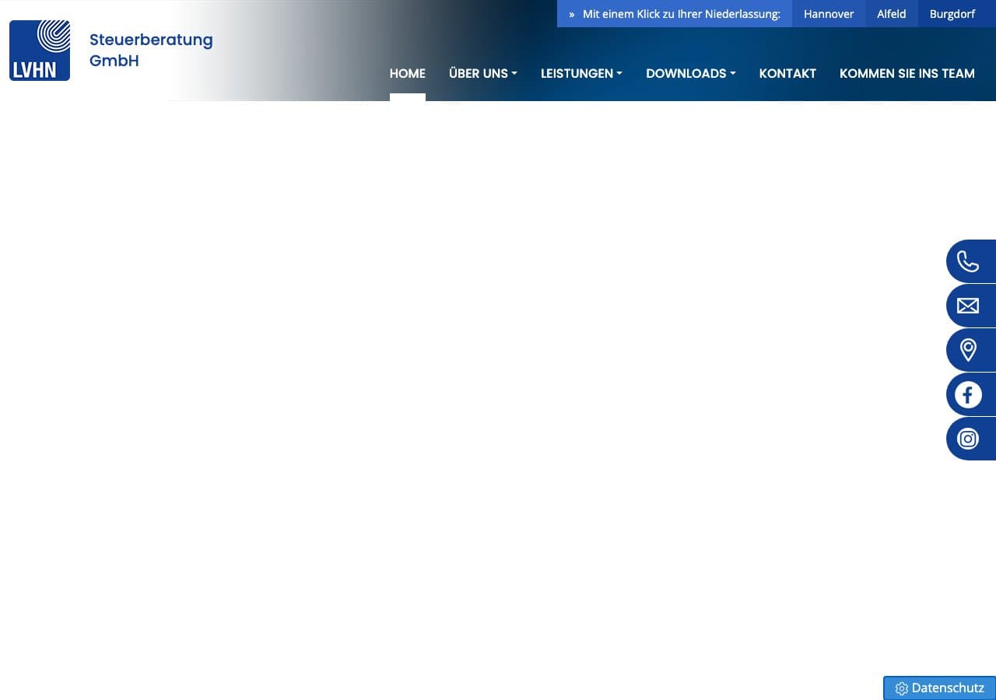Open the Datenschutz settings button
The height and width of the screenshot is (700, 996).
click(x=939, y=688)
